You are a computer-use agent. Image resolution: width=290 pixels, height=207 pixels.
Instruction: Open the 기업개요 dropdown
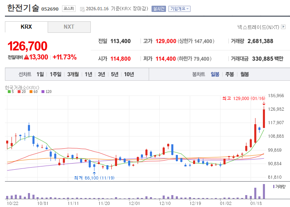pos(179,9)
